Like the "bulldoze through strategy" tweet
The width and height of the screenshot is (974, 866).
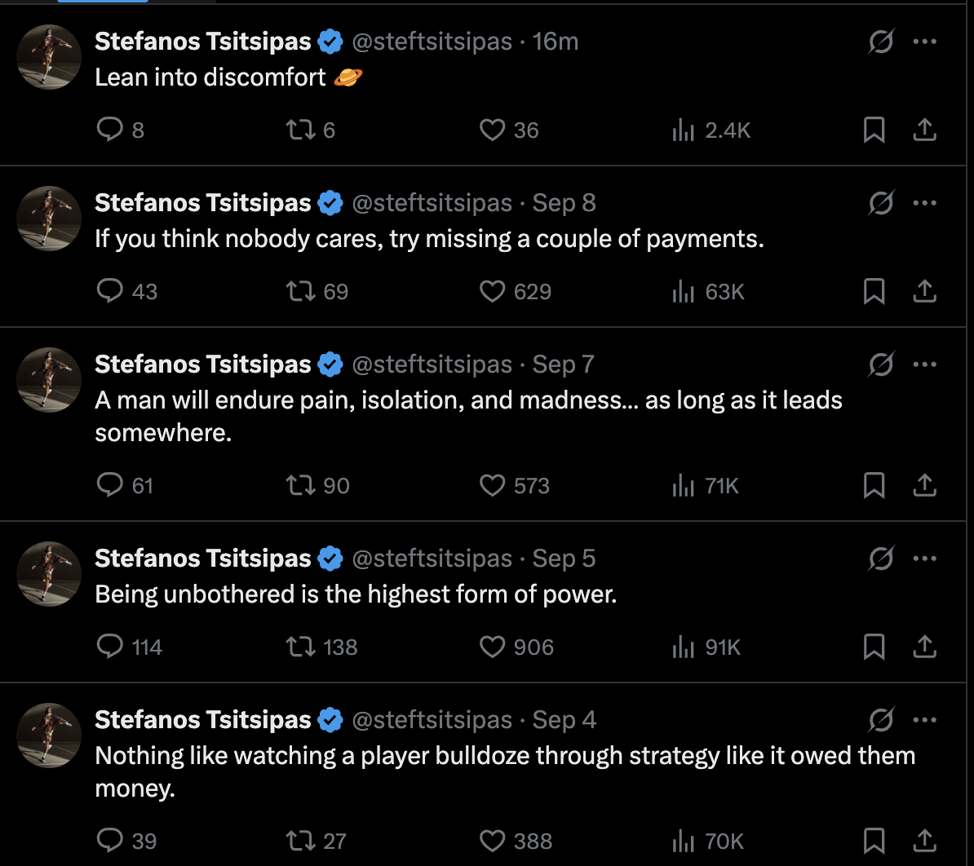[x=492, y=842]
